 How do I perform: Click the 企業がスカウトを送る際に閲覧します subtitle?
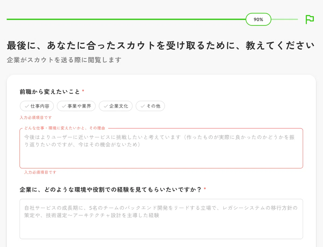pos(64,60)
